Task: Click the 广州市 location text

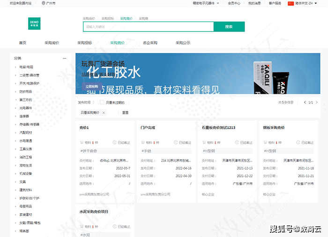Action: pos(51,3)
